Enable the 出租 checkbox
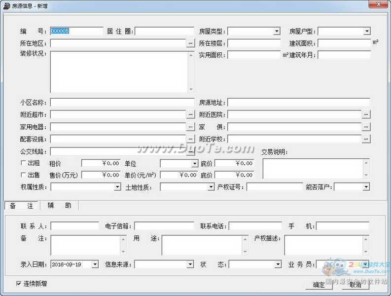 click(23, 163)
